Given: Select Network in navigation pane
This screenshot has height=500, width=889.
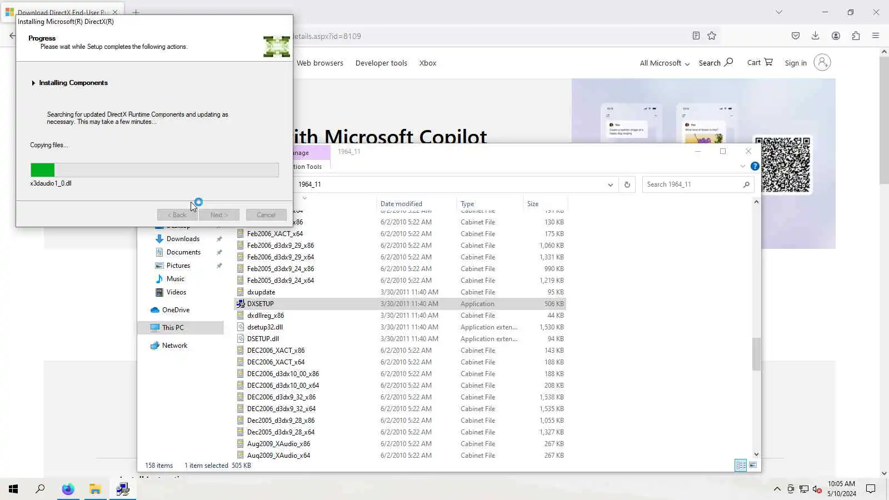Looking at the screenshot, I should (174, 346).
